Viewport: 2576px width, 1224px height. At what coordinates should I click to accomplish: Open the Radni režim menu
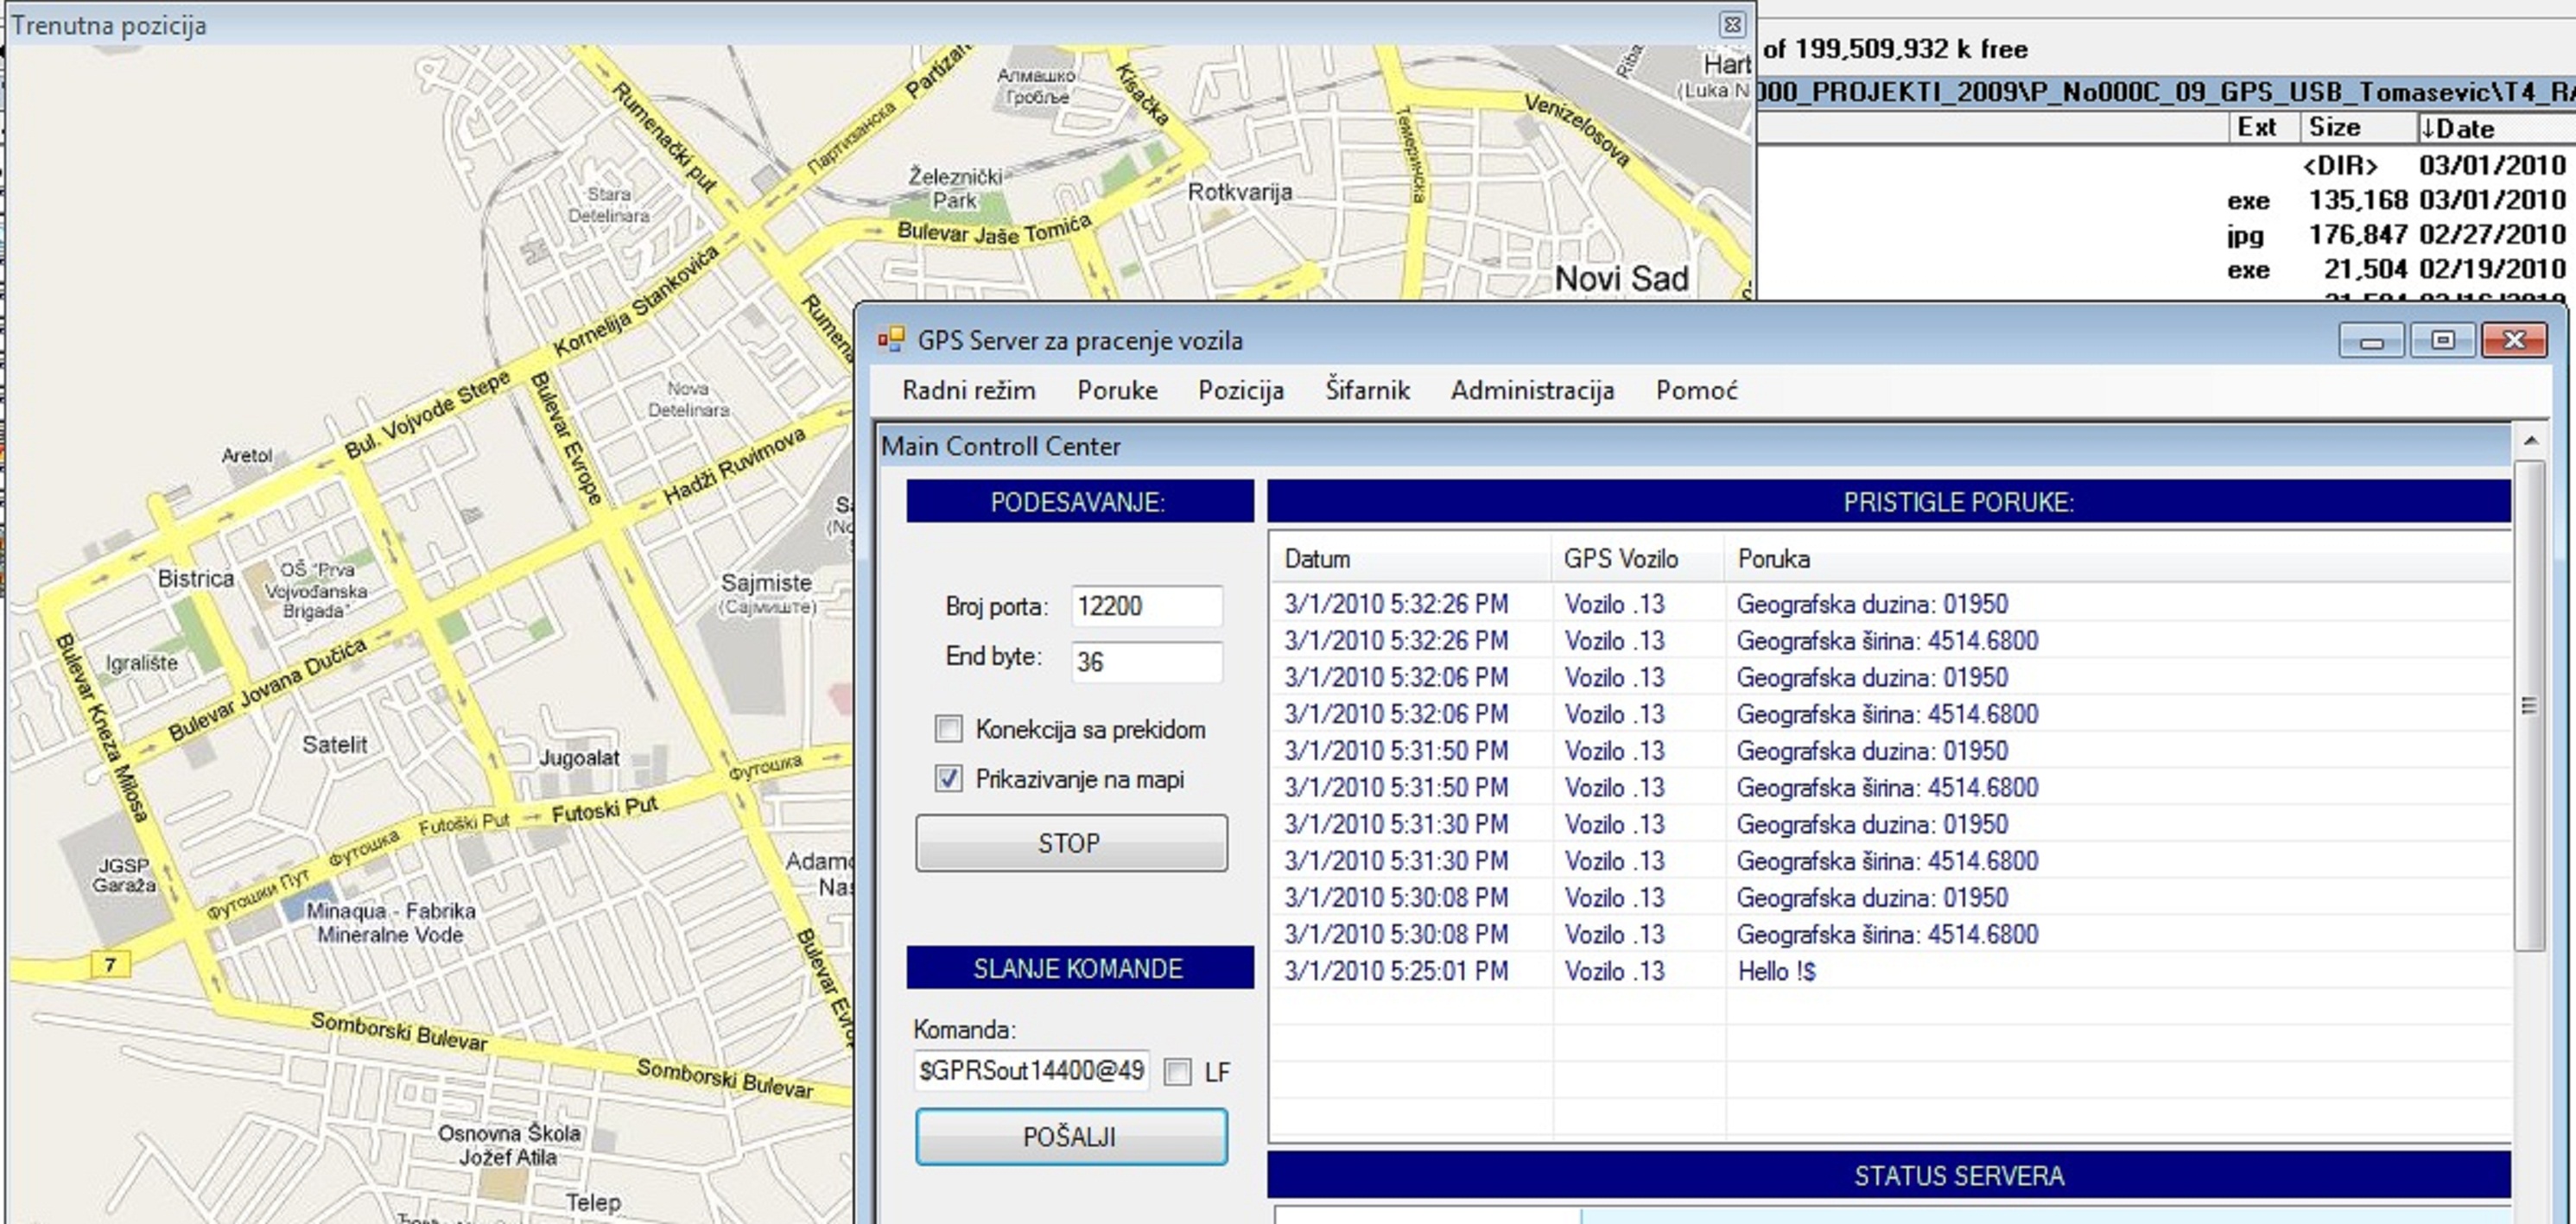[968, 390]
